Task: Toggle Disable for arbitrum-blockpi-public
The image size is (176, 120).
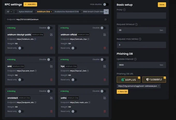Action: tap(50, 28)
